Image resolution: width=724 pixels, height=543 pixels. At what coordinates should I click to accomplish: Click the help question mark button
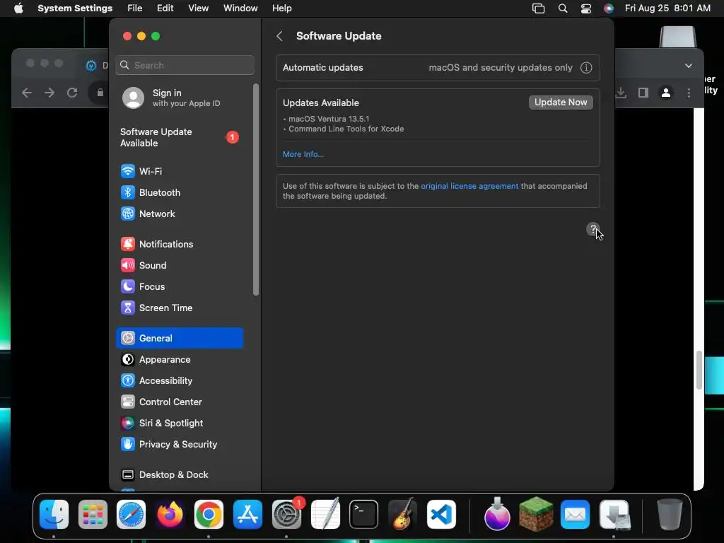click(593, 229)
